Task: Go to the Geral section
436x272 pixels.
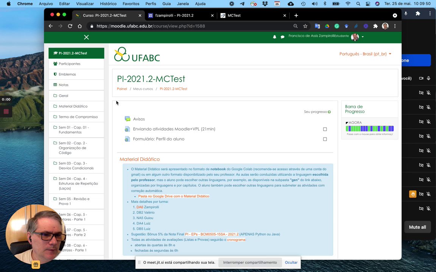Action: point(76,96)
